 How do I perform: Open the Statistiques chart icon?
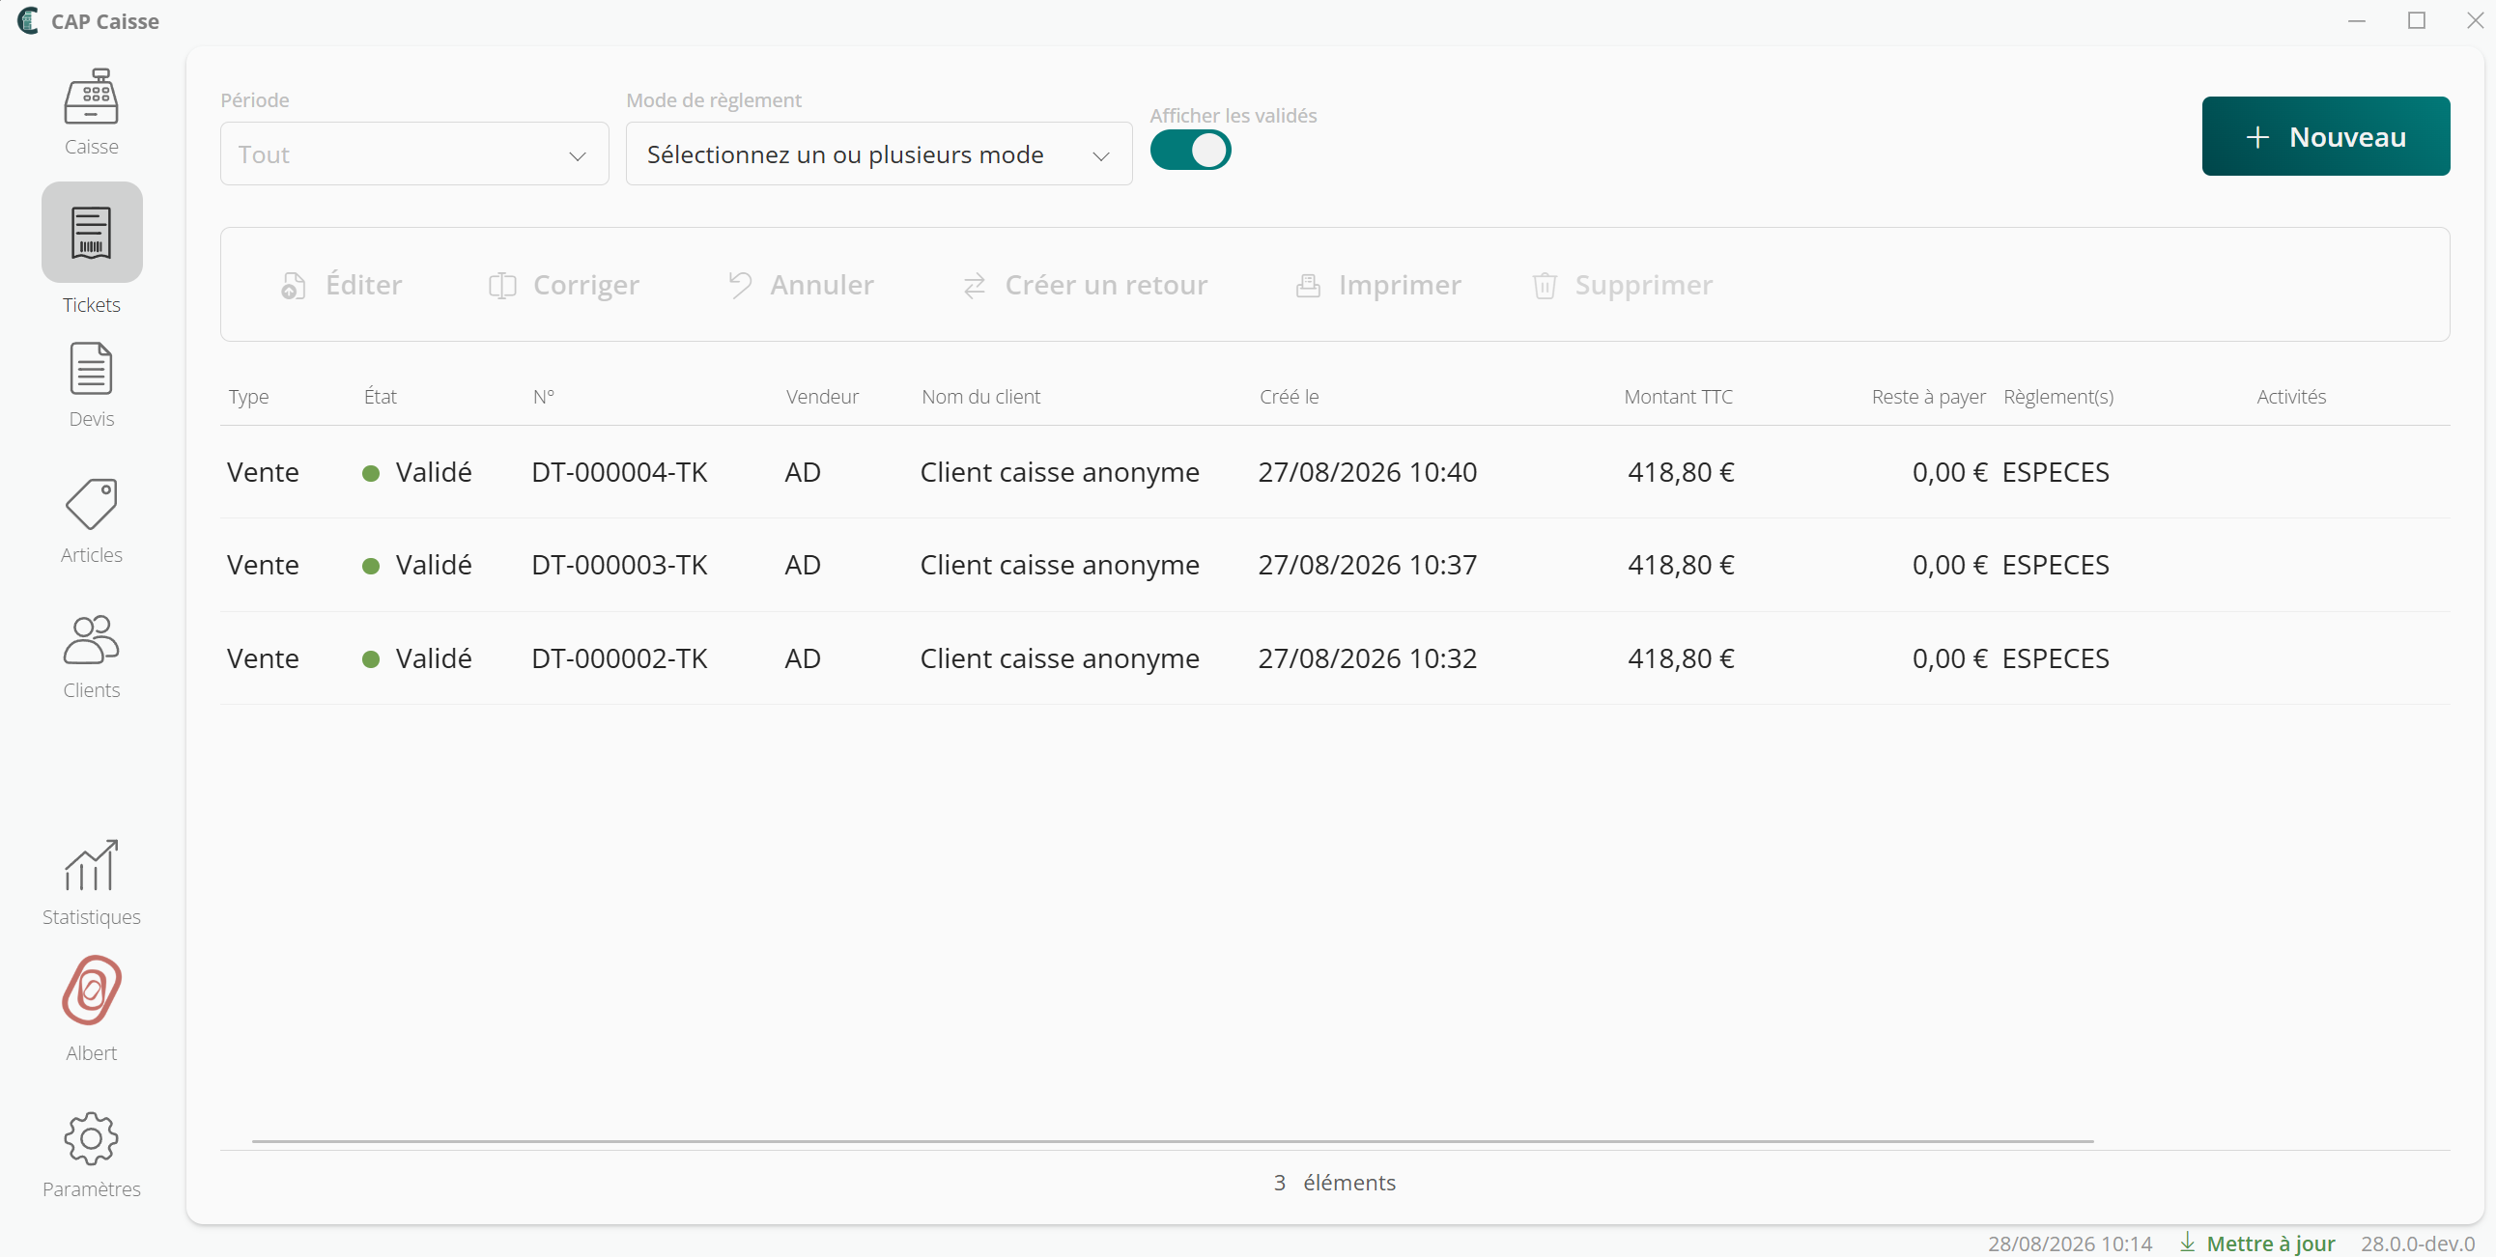click(91, 866)
